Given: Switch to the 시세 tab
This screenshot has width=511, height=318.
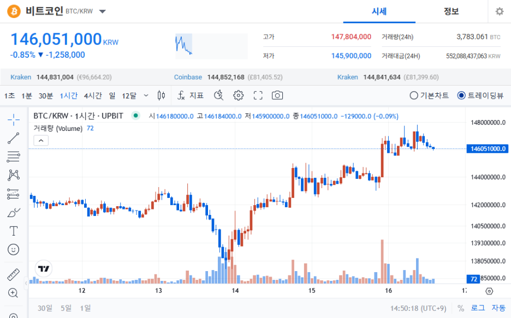Looking at the screenshot, I should (379, 11).
